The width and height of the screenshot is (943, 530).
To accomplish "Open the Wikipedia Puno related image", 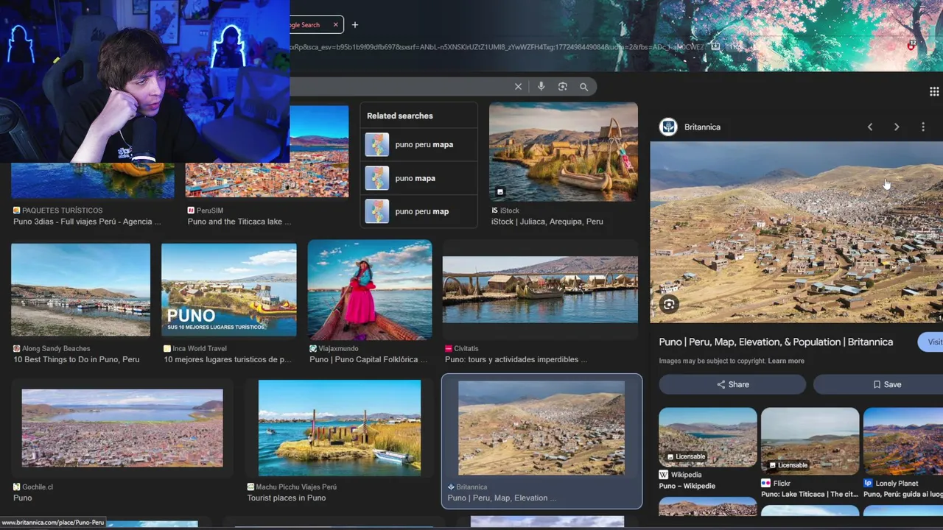I will point(708,437).
